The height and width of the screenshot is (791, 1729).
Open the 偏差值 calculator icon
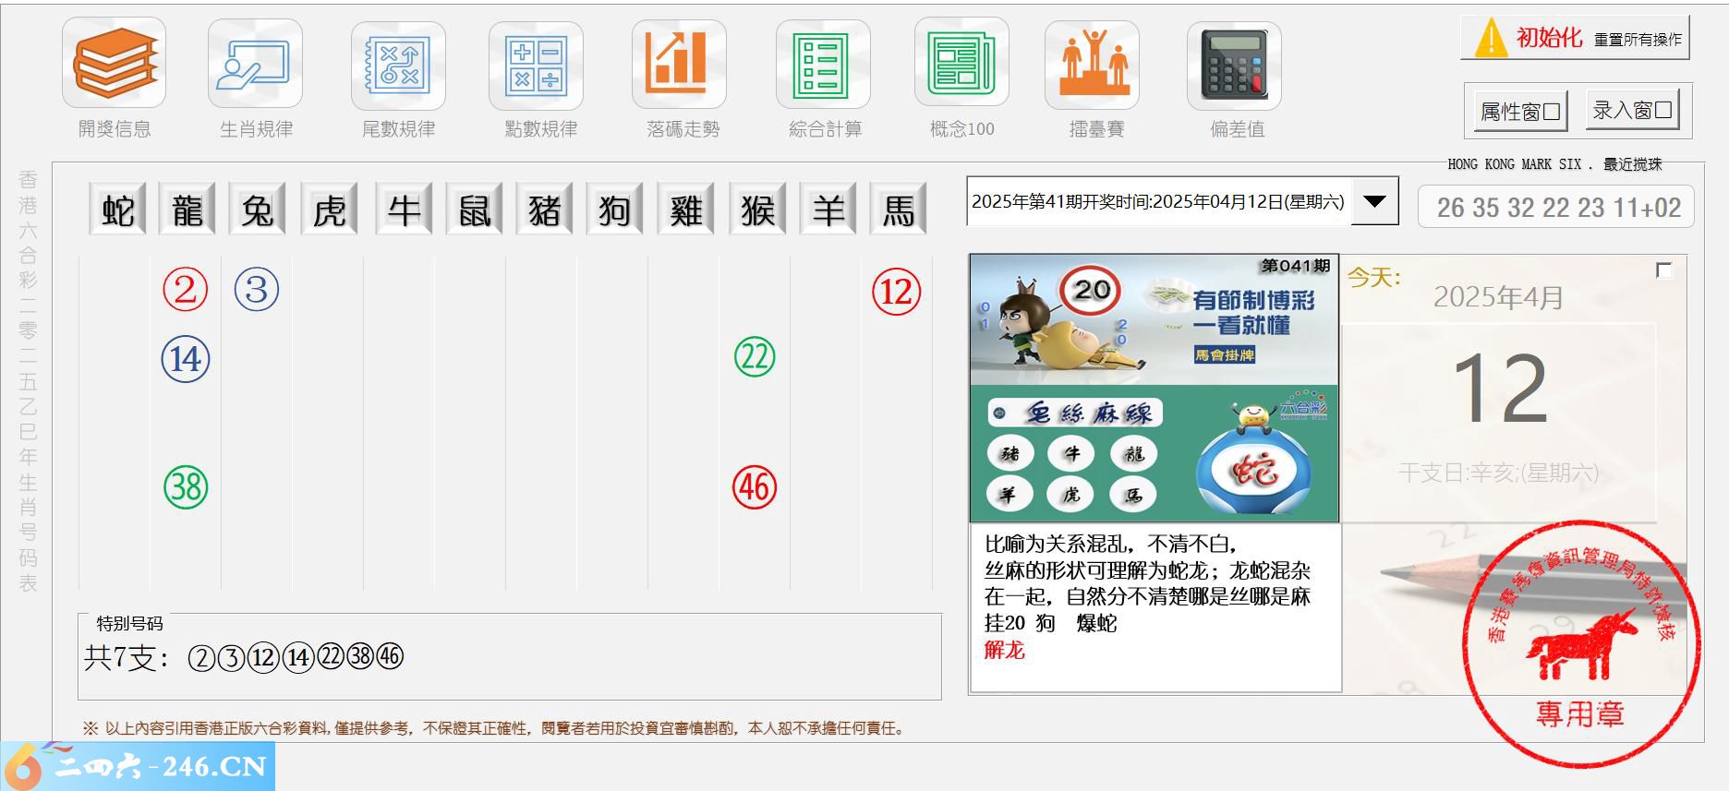(x=1234, y=65)
